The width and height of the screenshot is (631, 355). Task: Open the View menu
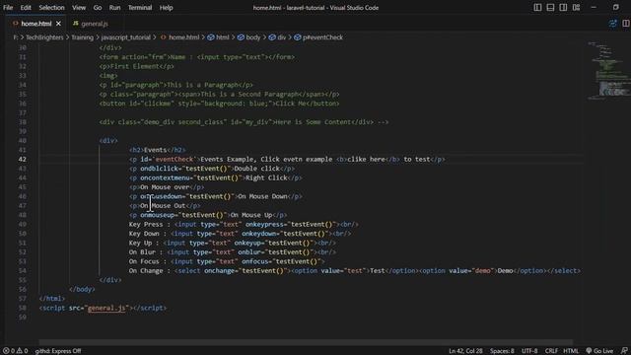tap(79, 8)
